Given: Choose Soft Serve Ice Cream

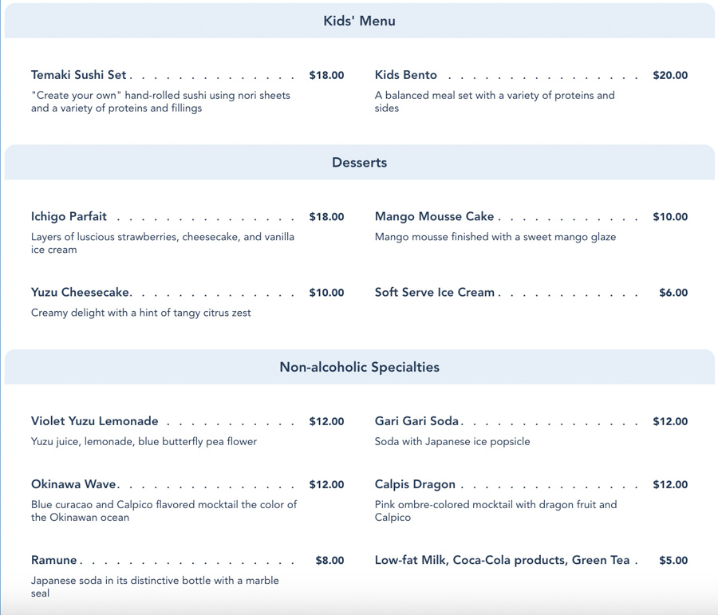Looking at the screenshot, I should [x=435, y=293].
